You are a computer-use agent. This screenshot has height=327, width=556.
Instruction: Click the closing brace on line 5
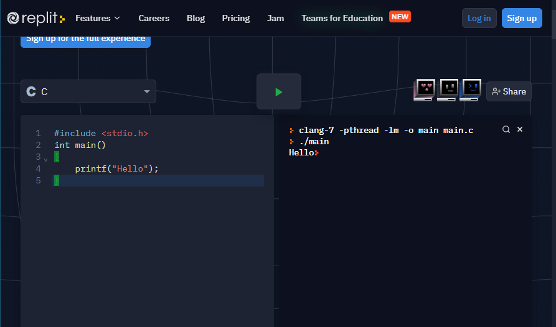(x=57, y=180)
